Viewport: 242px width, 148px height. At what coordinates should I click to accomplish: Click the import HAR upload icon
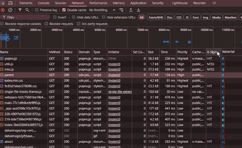(131, 10)
